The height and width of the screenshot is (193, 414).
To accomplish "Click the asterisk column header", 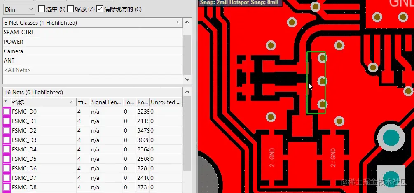I will coord(7,102).
